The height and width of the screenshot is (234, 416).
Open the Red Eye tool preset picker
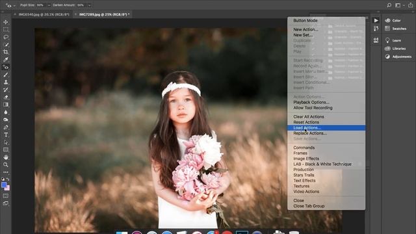pos(10,5)
